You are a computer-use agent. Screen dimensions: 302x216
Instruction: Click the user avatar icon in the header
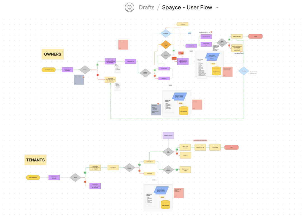[x=129, y=7]
